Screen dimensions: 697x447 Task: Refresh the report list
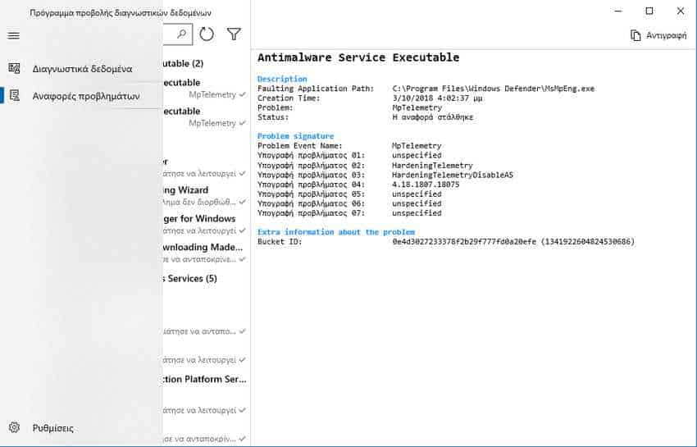[x=207, y=34]
